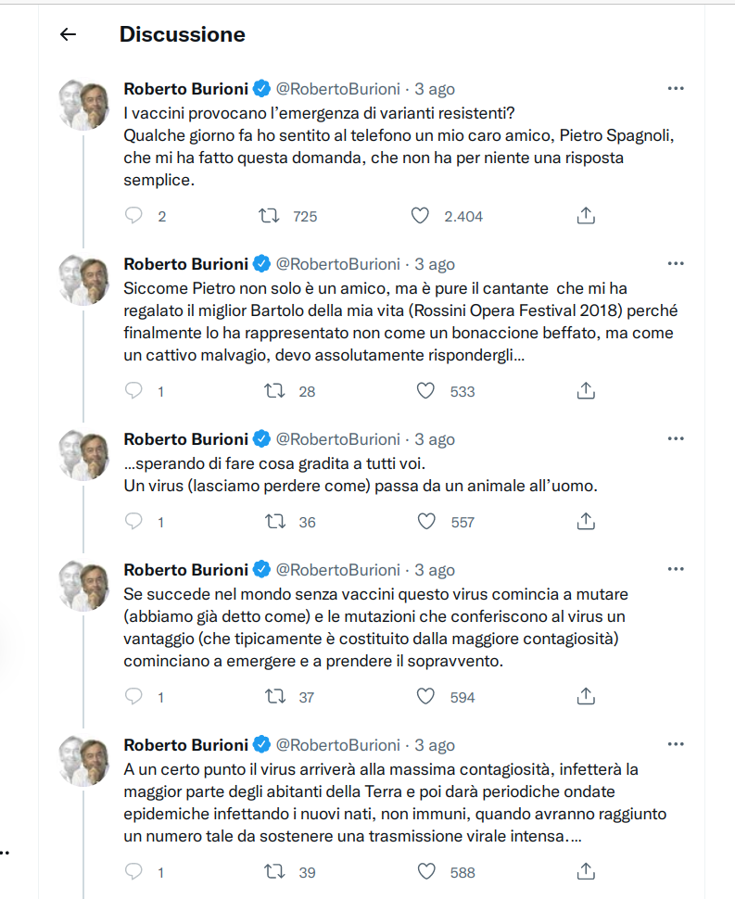Share the Pietro cantante tweet
735x899 pixels.
[x=586, y=391]
